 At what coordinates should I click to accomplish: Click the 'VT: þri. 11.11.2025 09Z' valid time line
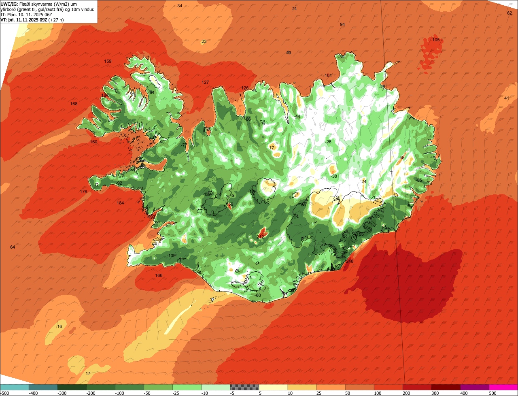32,19
